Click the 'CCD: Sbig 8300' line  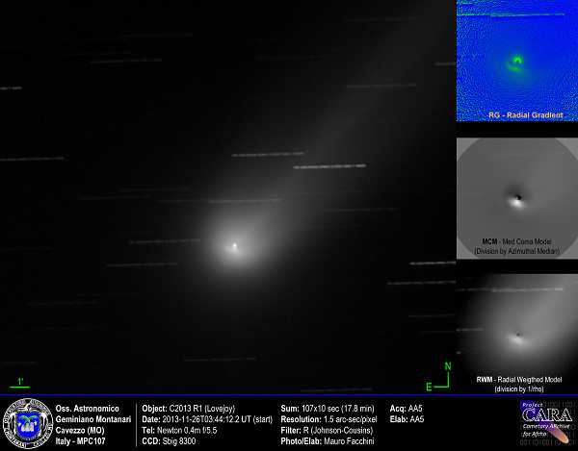(169, 441)
